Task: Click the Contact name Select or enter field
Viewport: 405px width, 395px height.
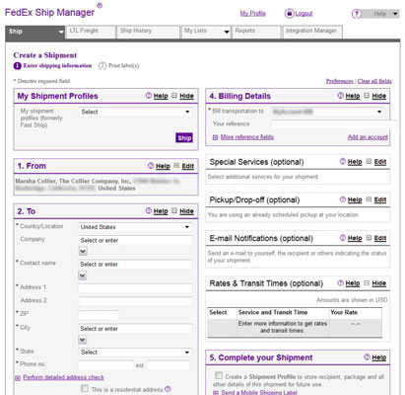Action: pyautogui.click(x=135, y=265)
